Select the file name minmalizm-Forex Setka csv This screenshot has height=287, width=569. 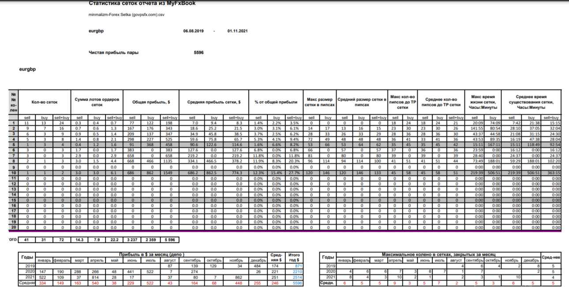pos(127,15)
